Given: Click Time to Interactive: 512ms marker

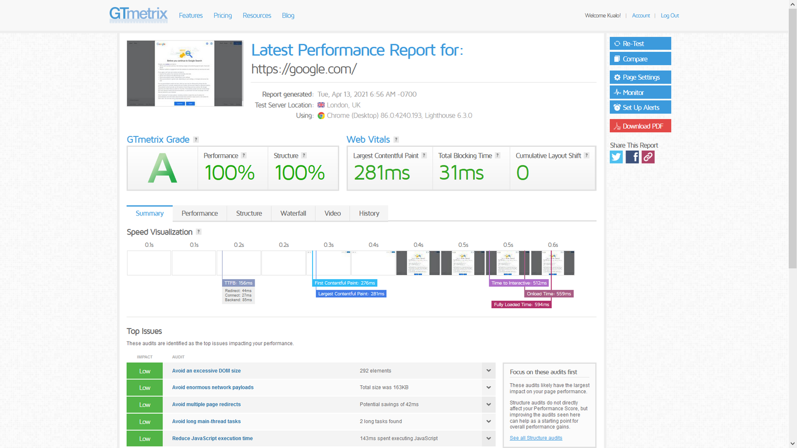Looking at the screenshot, I should tap(519, 283).
